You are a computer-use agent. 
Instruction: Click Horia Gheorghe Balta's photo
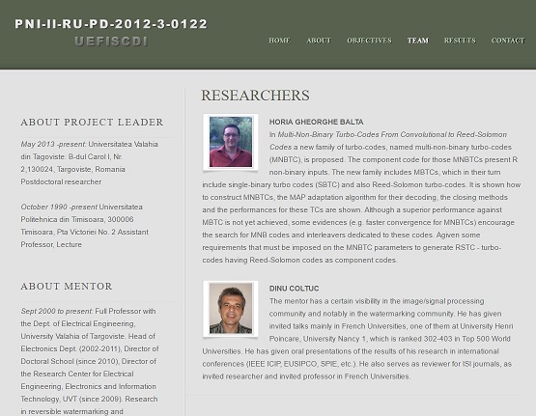pos(231,142)
